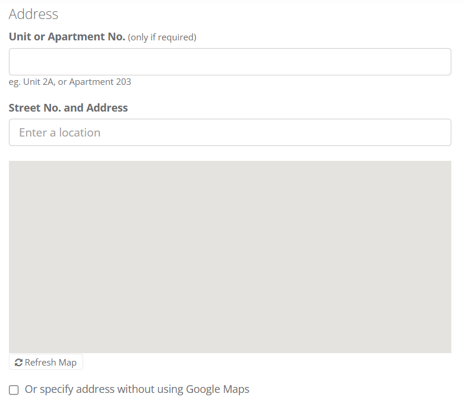Click the word 'Map' on the refresh button

[x=68, y=363]
